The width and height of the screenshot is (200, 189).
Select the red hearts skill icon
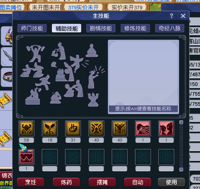pos(26,157)
